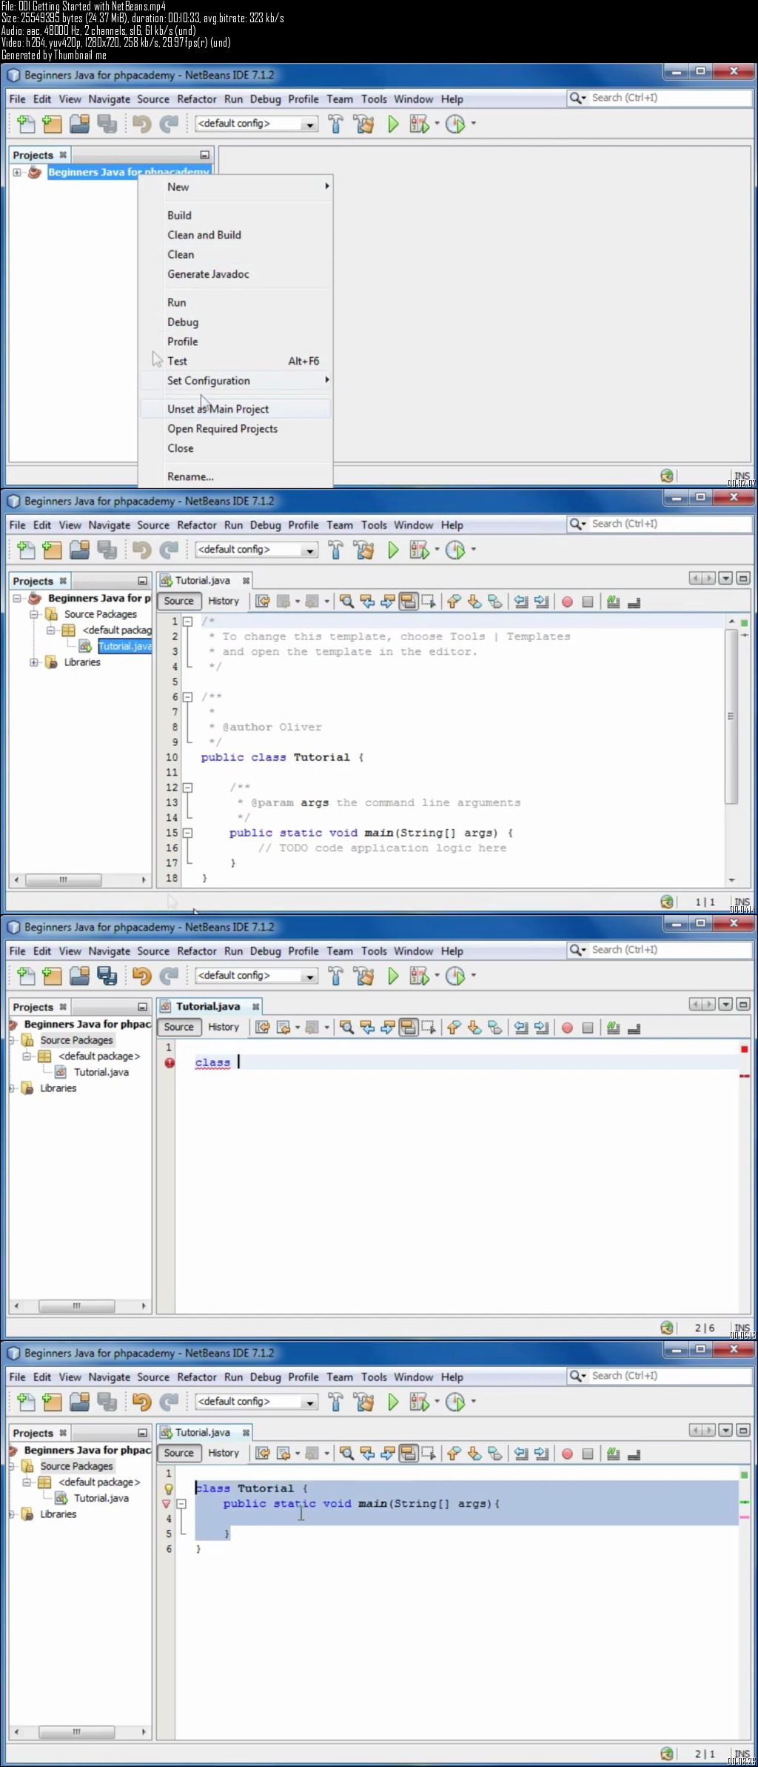
Task: Collapse main method fold at line 15
Action: [x=188, y=833]
